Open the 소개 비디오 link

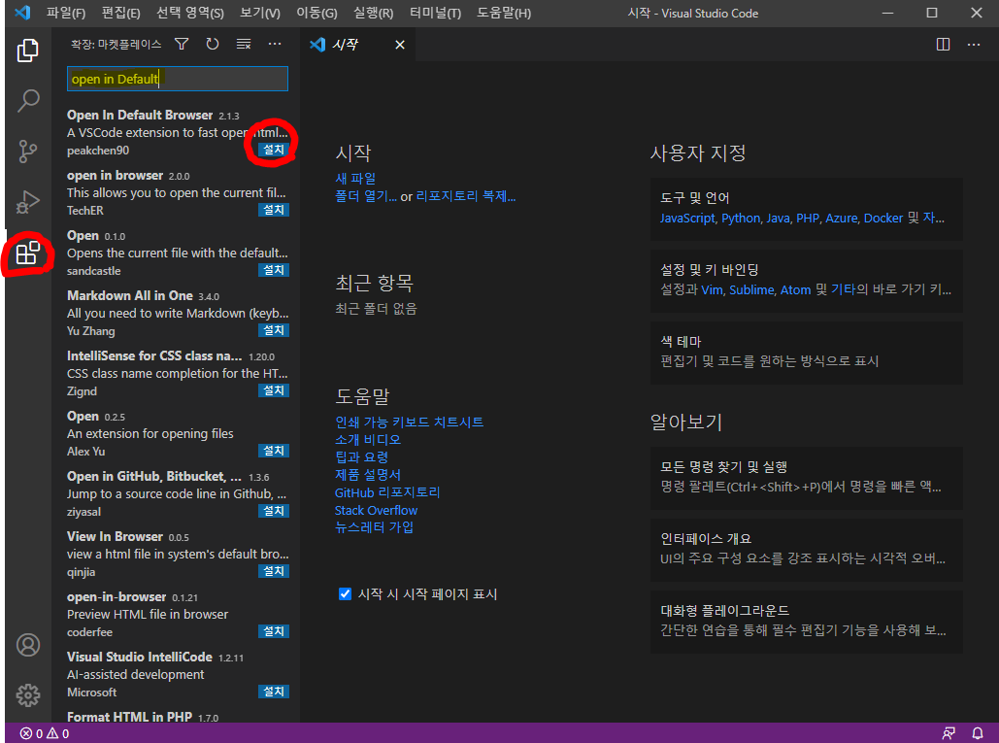(368, 440)
